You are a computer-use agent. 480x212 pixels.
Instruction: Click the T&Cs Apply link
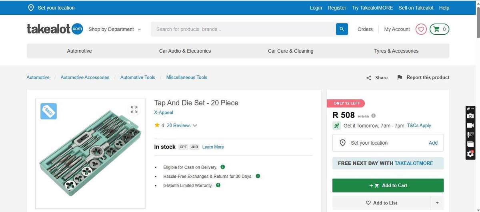coord(419,126)
